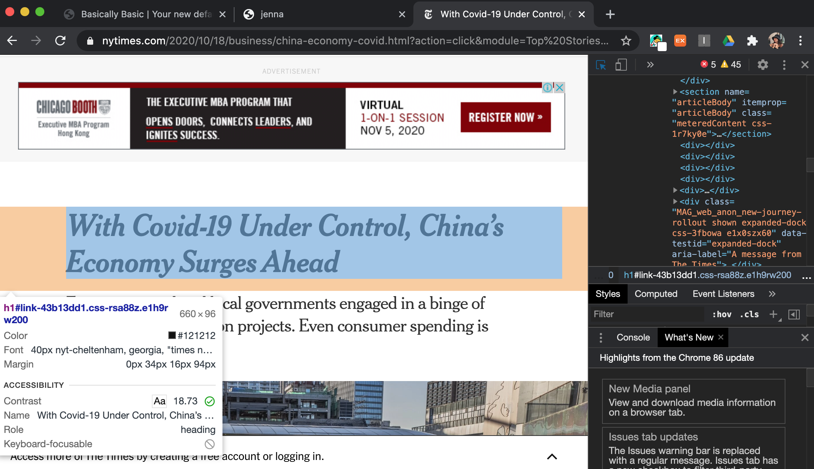Screen dimensions: 814x469
Task: Collapse the login message dock chevron
Action: 552,457
